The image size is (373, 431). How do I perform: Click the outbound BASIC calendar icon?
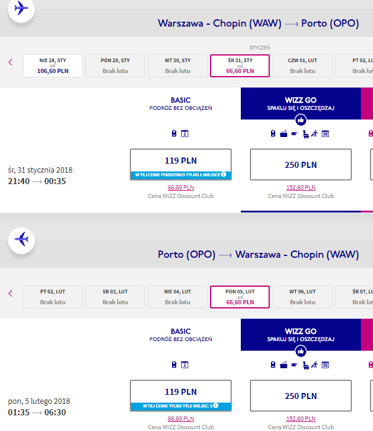[x=185, y=133]
